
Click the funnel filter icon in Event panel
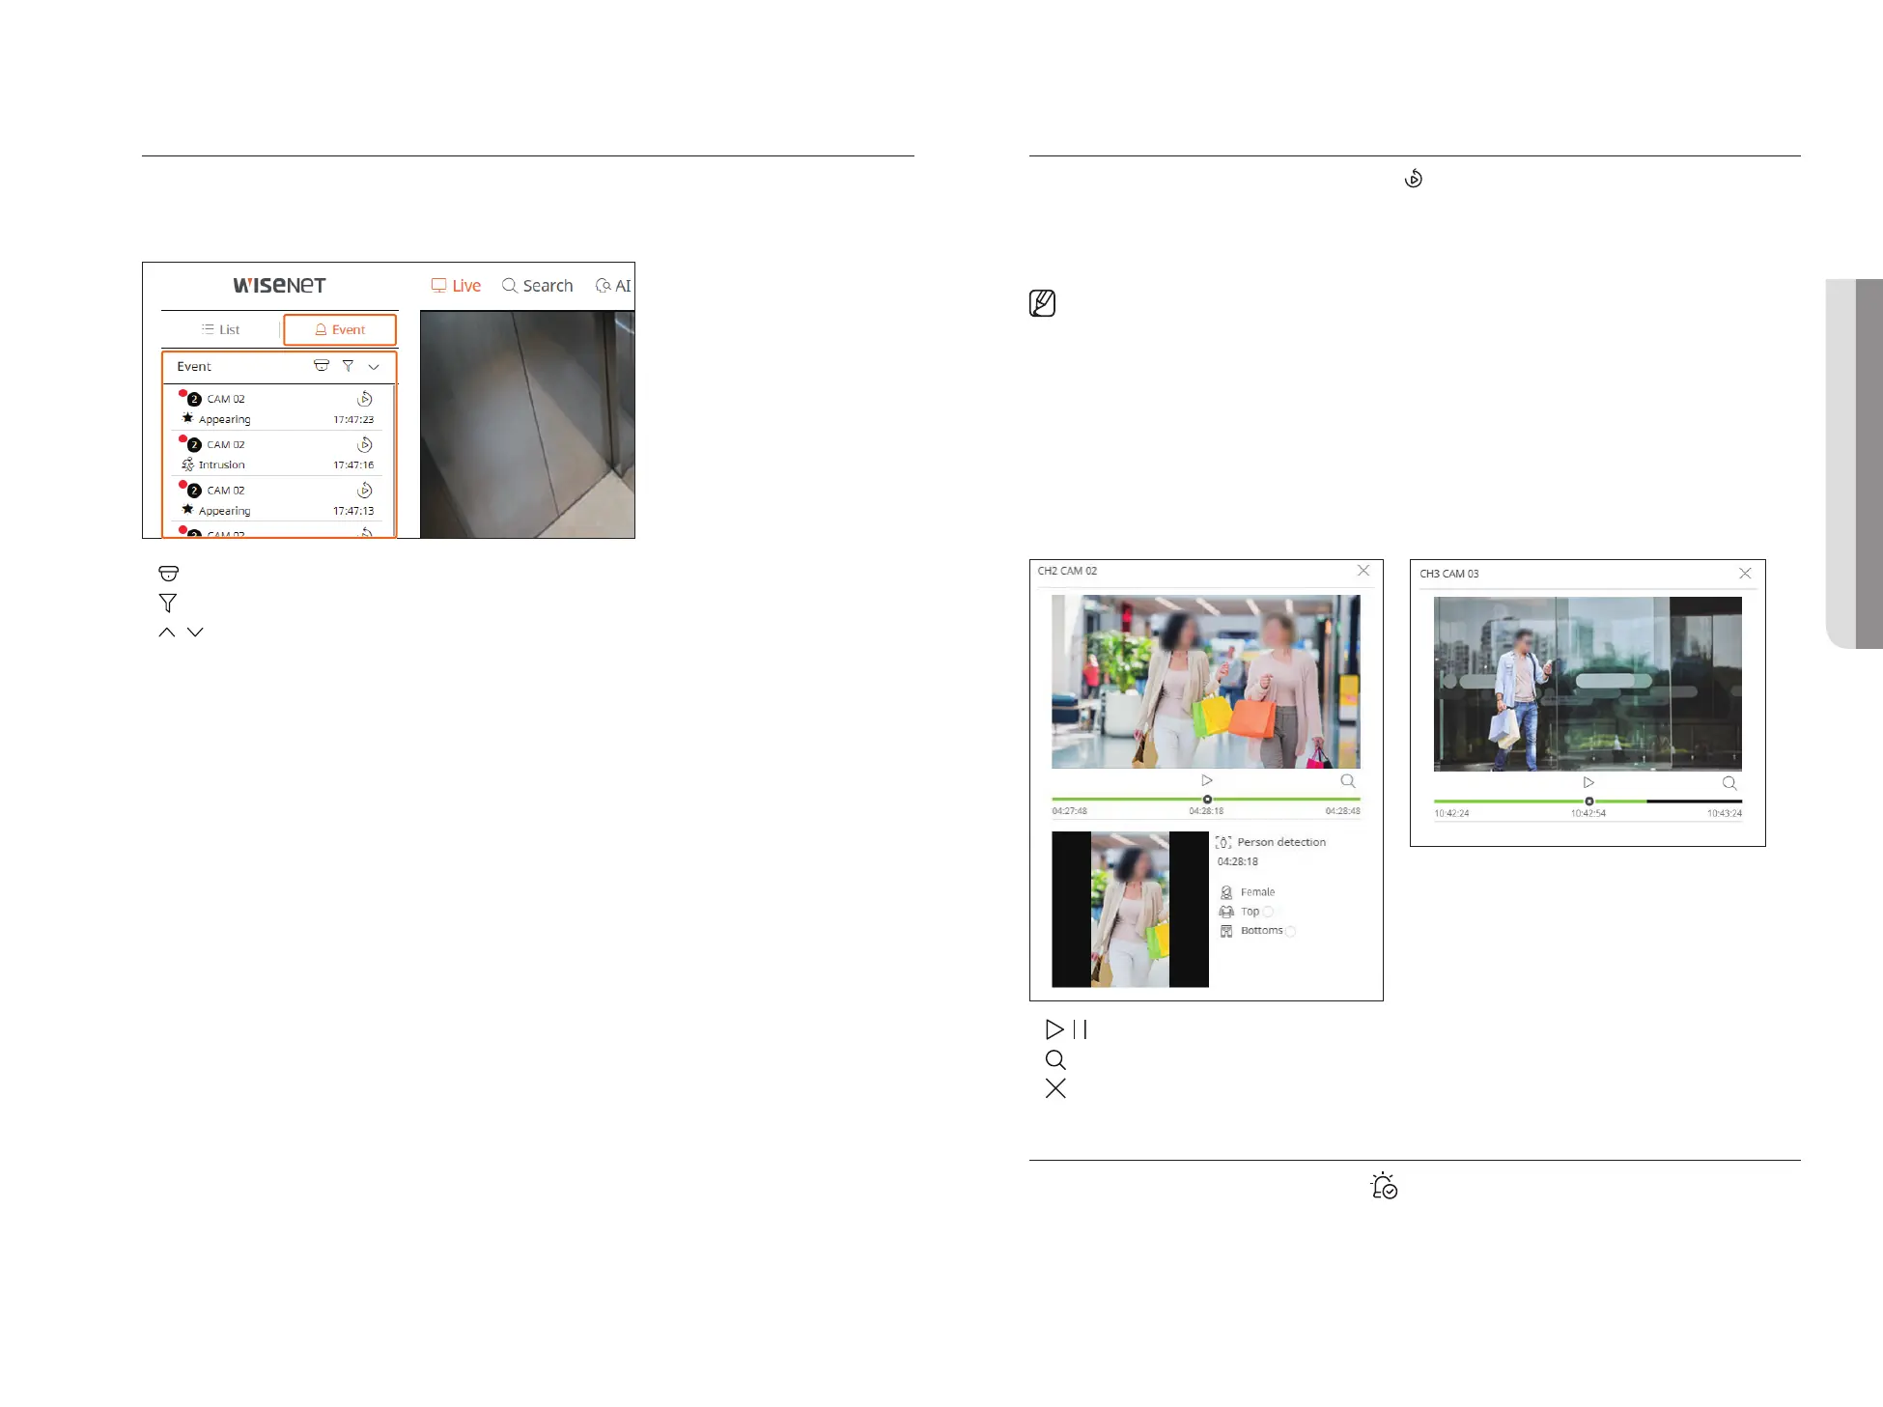coord(348,366)
